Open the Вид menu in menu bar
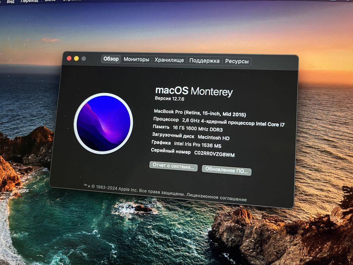 click(10, 2)
